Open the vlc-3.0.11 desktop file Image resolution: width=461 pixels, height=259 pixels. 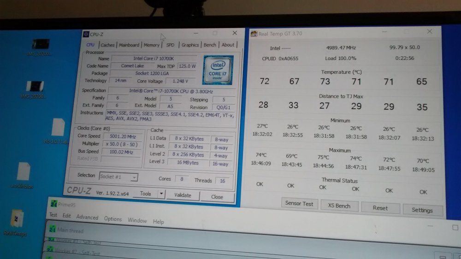click(57, 131)
